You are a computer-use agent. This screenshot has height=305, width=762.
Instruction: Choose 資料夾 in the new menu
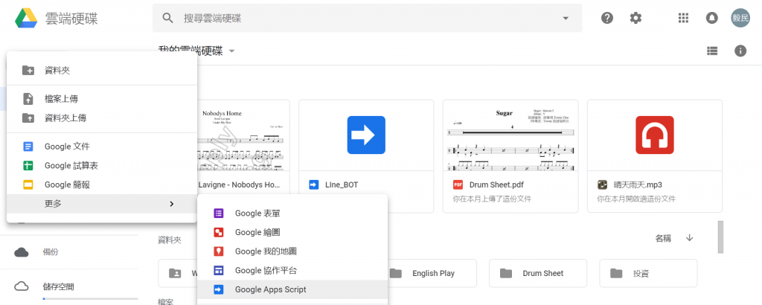tap(101, 71)
